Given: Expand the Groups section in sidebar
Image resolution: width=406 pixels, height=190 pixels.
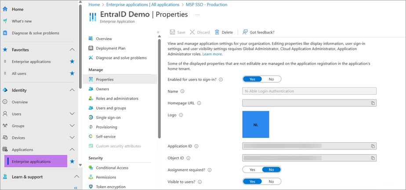Looking at the screenshot, I should [72, 126].
